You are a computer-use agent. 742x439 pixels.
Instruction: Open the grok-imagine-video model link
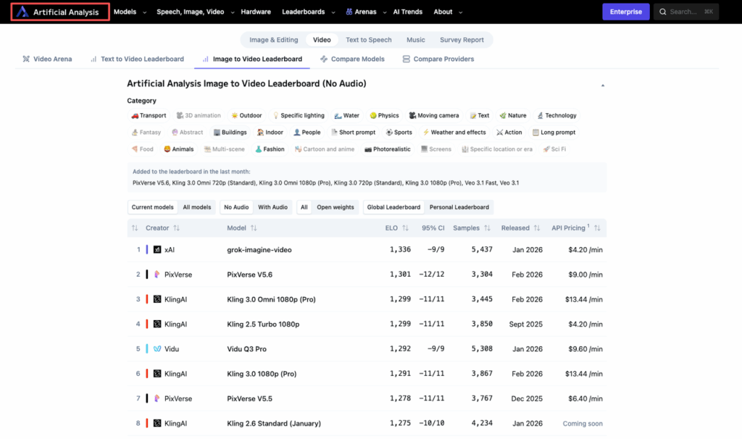click(x=259, y=250)
